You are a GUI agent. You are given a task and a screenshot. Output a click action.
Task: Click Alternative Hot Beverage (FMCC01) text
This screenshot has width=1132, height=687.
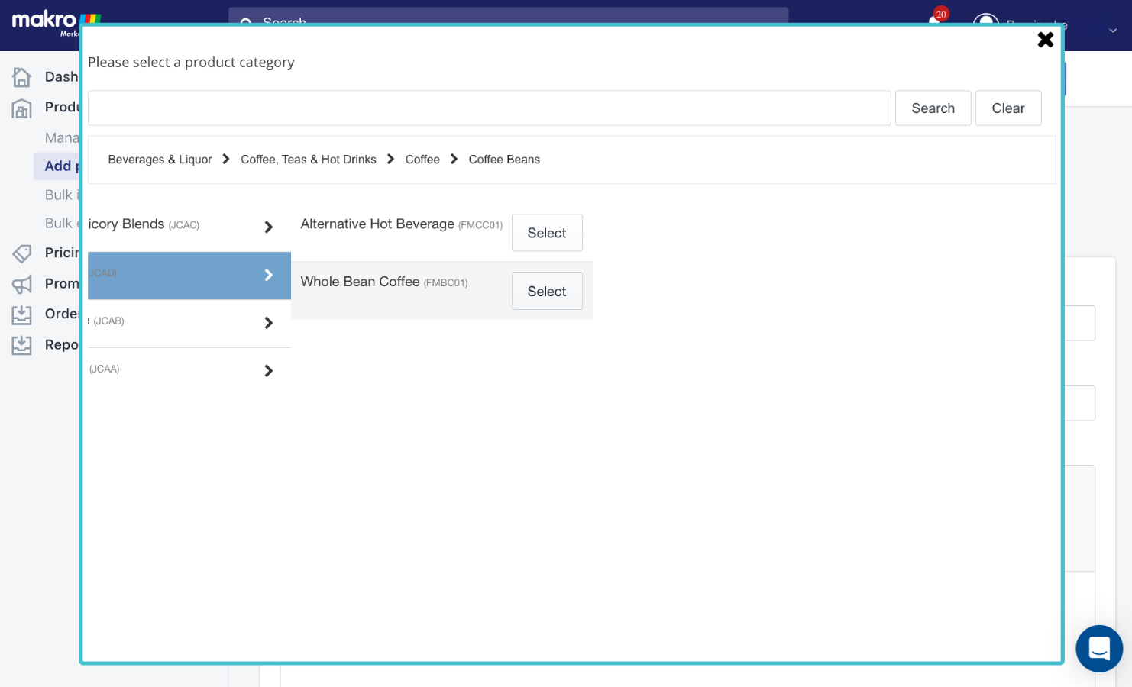click(x=401, y=224)
